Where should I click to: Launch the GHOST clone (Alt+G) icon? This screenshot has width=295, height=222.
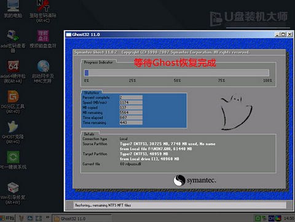[x=13, y=132]
